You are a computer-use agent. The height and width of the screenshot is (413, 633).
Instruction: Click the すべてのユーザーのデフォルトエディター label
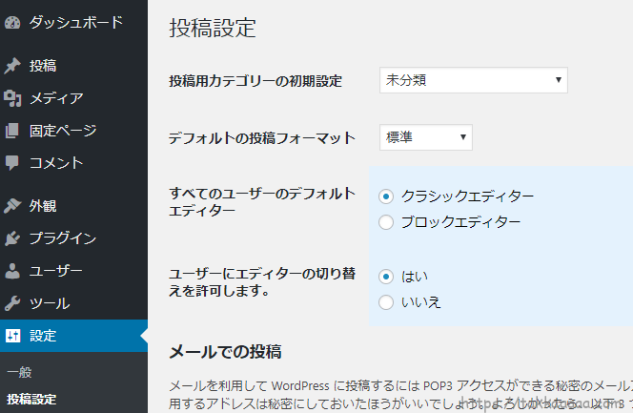[x=262, y=202]
